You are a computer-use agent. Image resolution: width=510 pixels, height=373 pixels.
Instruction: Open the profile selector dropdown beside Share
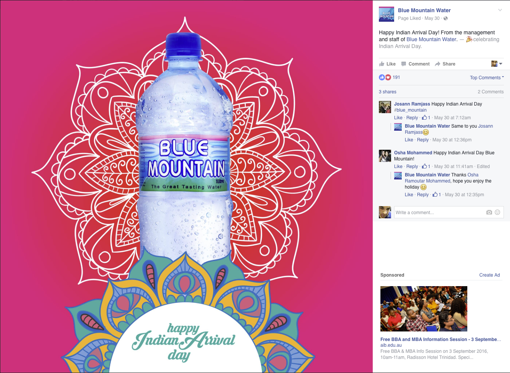[497, 64]
